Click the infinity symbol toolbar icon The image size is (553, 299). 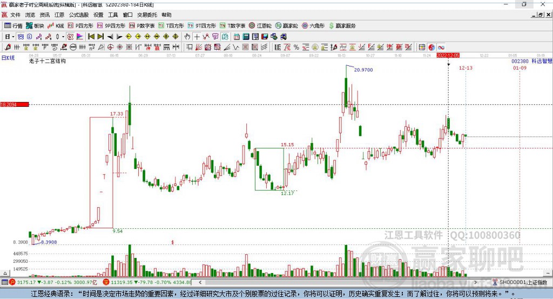click(x=441, y=47)
